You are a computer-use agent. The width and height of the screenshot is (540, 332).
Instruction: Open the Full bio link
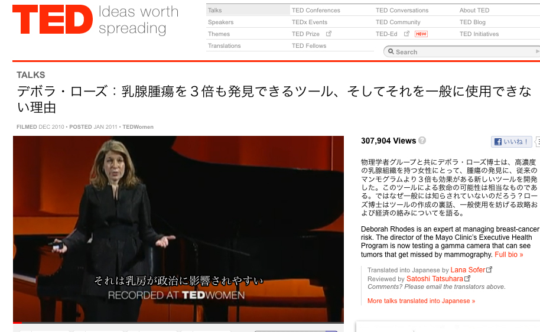[509, 255]
